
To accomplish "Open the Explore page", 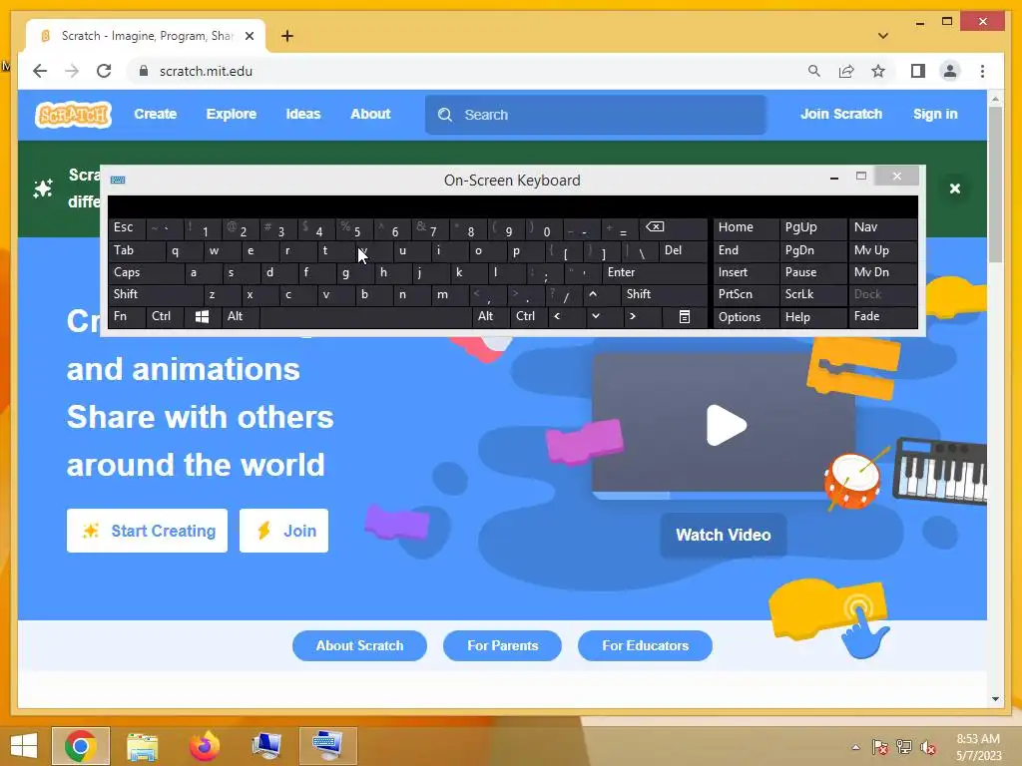I will 232,114.
